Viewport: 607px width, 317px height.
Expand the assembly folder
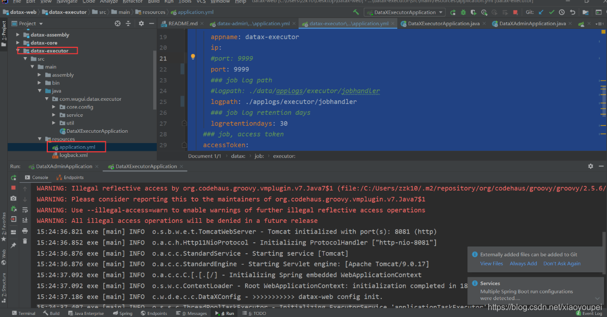[x=40, y=75]
